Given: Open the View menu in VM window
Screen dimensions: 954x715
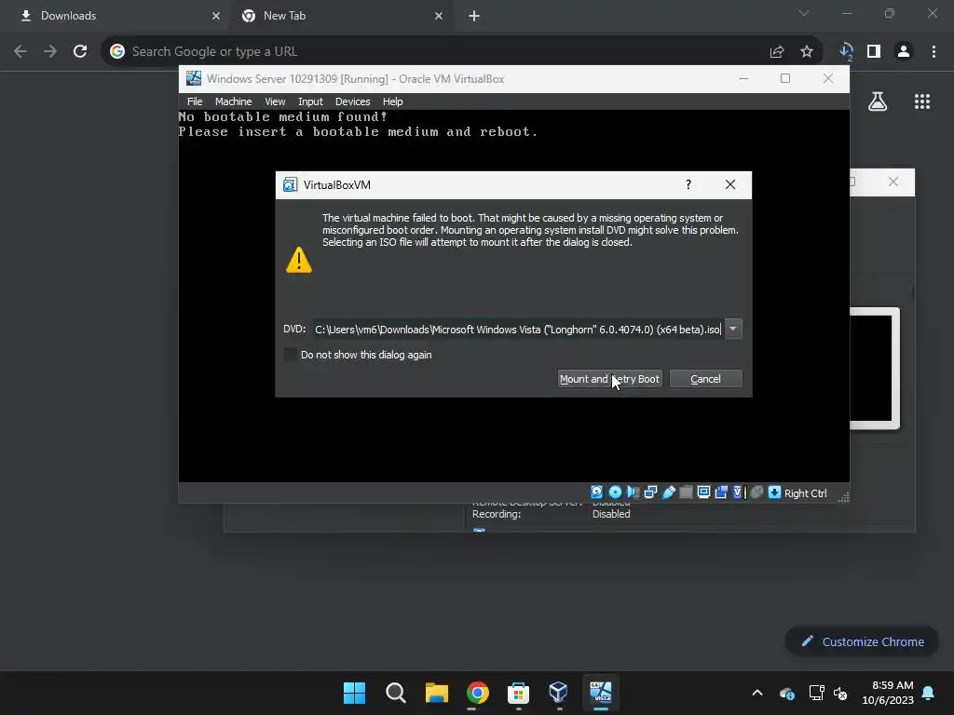Looking at the screenshot, I should point(275,101).
